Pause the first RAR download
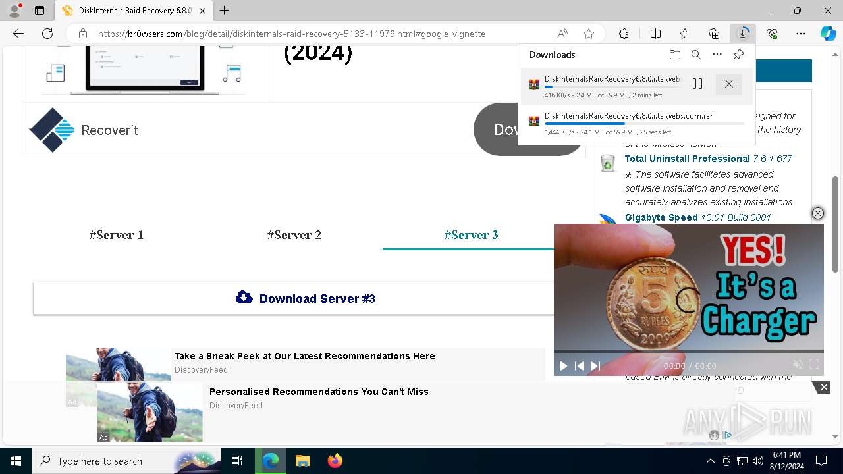This screenshot has height=474, width=843. tap(697, 84)
